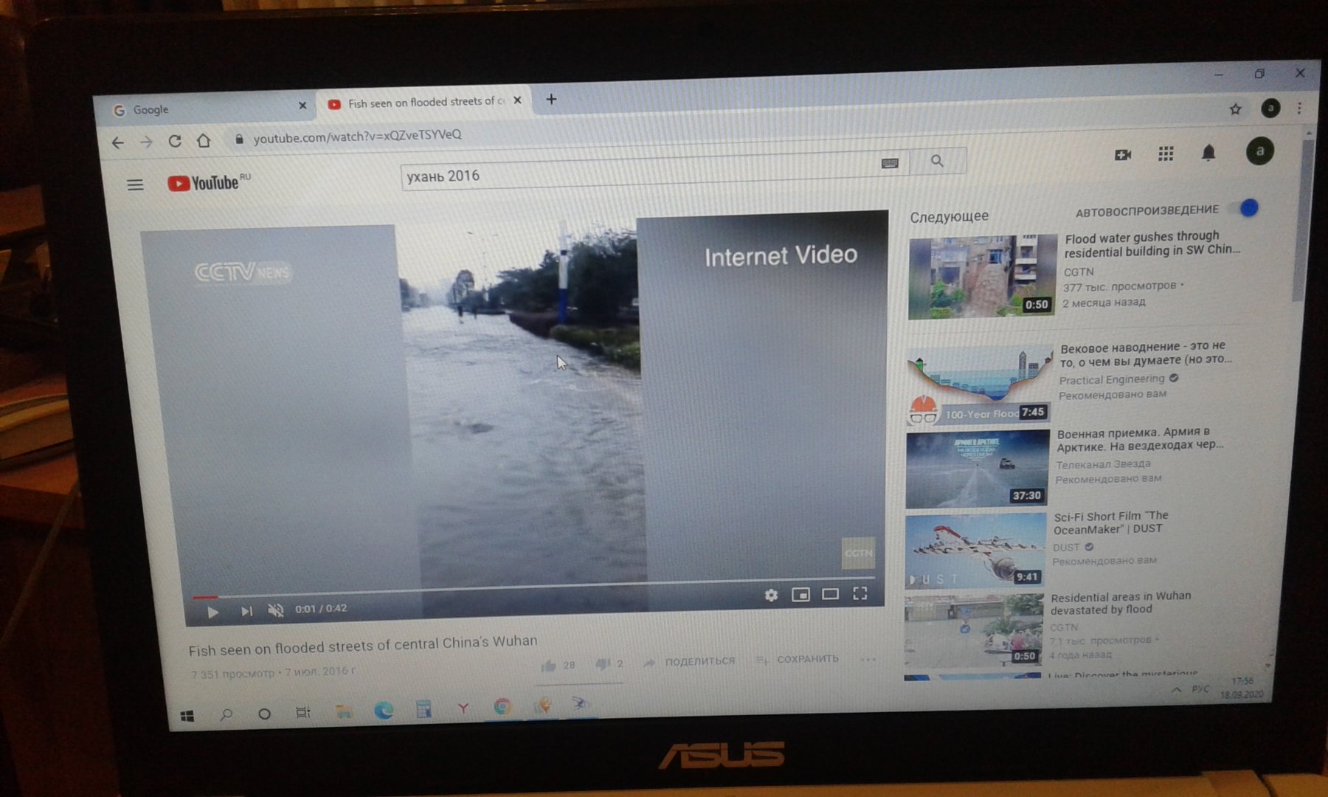Visit the Телеканал Звезда channel
Screen dimensions: 1328x797
point(1103,464)
